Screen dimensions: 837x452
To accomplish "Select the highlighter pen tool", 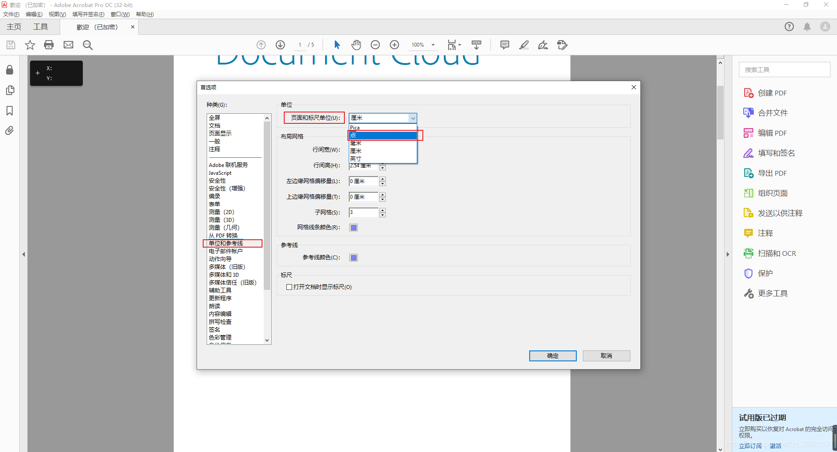I will click(x=524, y=45).
